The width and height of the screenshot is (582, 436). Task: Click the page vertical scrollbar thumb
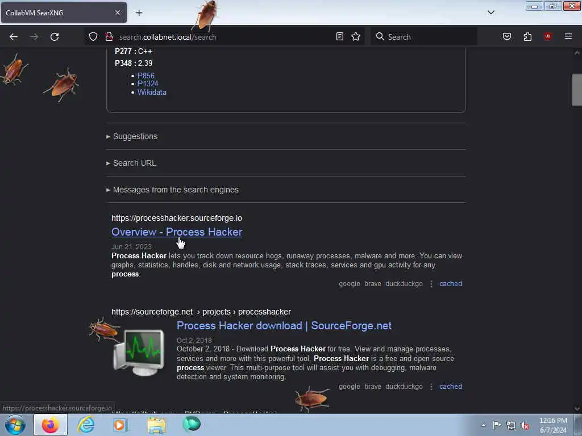pyautogui.click(x=577, y=90)
